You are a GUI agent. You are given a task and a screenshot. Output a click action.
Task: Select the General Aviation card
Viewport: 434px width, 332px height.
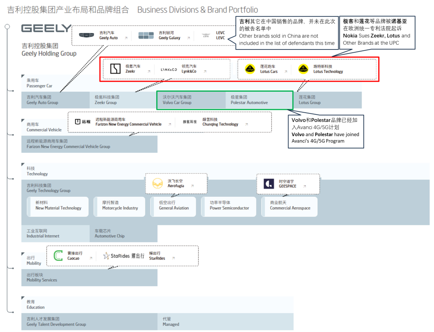pyautogui.click(x=173, y=207)
